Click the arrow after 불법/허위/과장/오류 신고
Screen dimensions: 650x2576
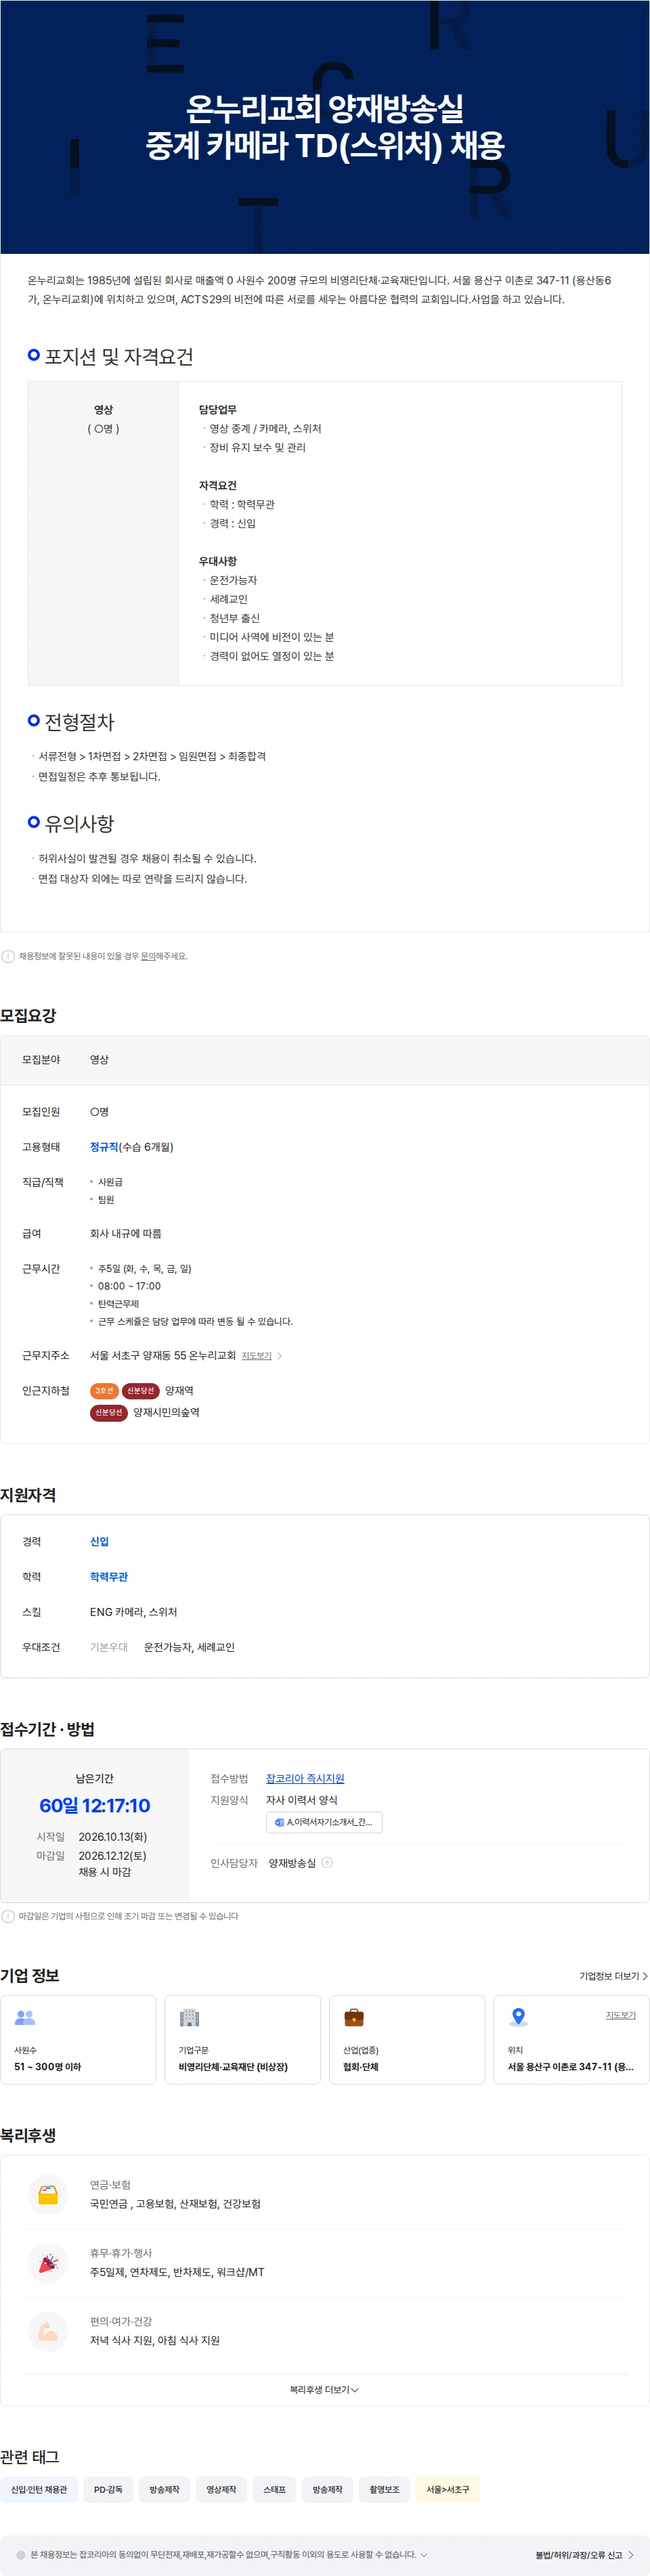(x=631, y=2555)
